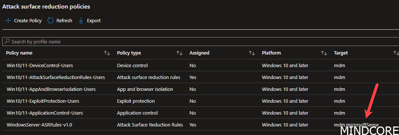The height and width of the screenshot is (135, 399).
Task: Click the Application control policy type cell
Action: pyautogui.click(x=137, y=113)
